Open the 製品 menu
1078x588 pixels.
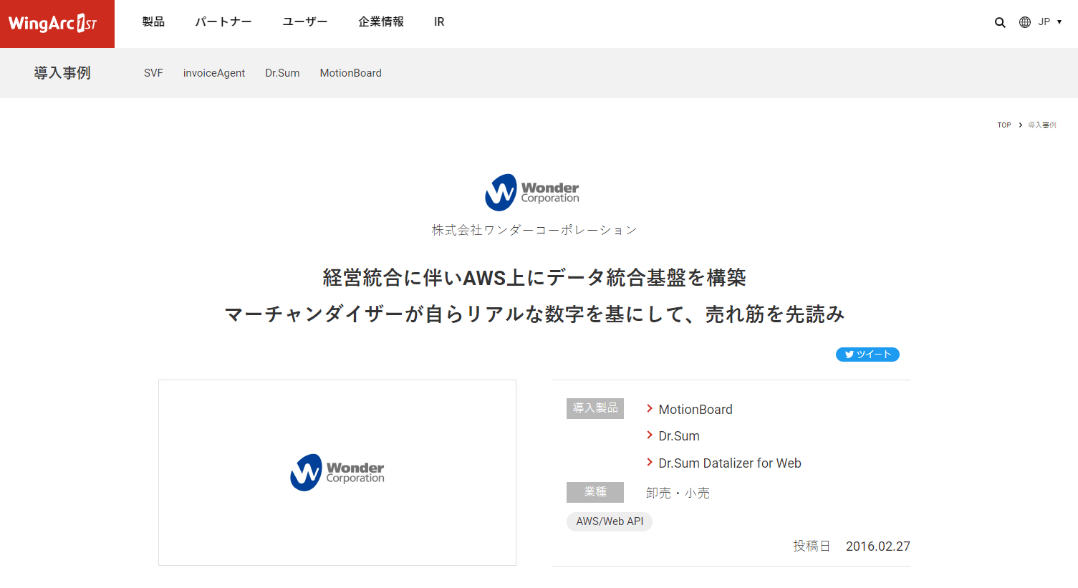[x=153, y=21]
